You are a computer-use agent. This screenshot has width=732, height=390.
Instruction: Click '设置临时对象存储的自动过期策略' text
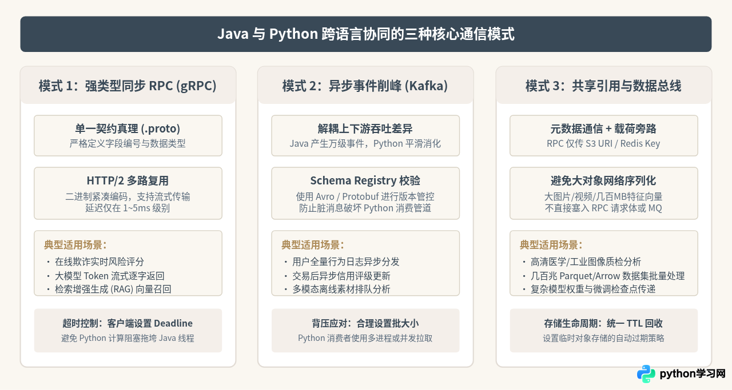click(x=603, y=338)
